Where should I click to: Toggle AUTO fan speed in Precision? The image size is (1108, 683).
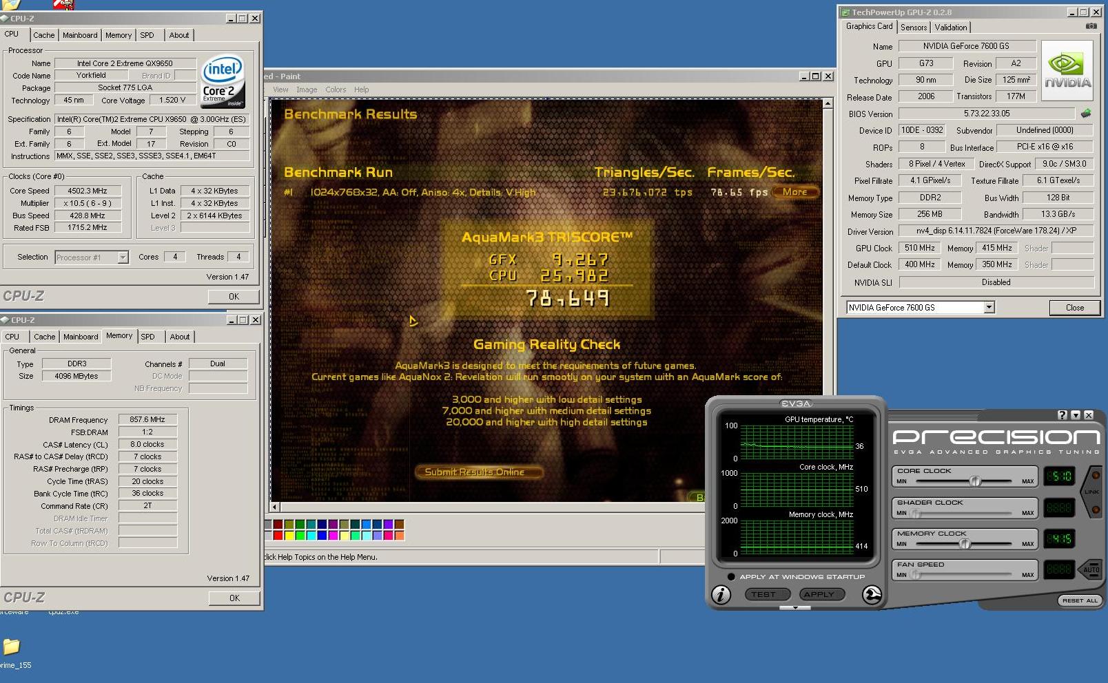pyautogui.click(x=1091, y=569)
